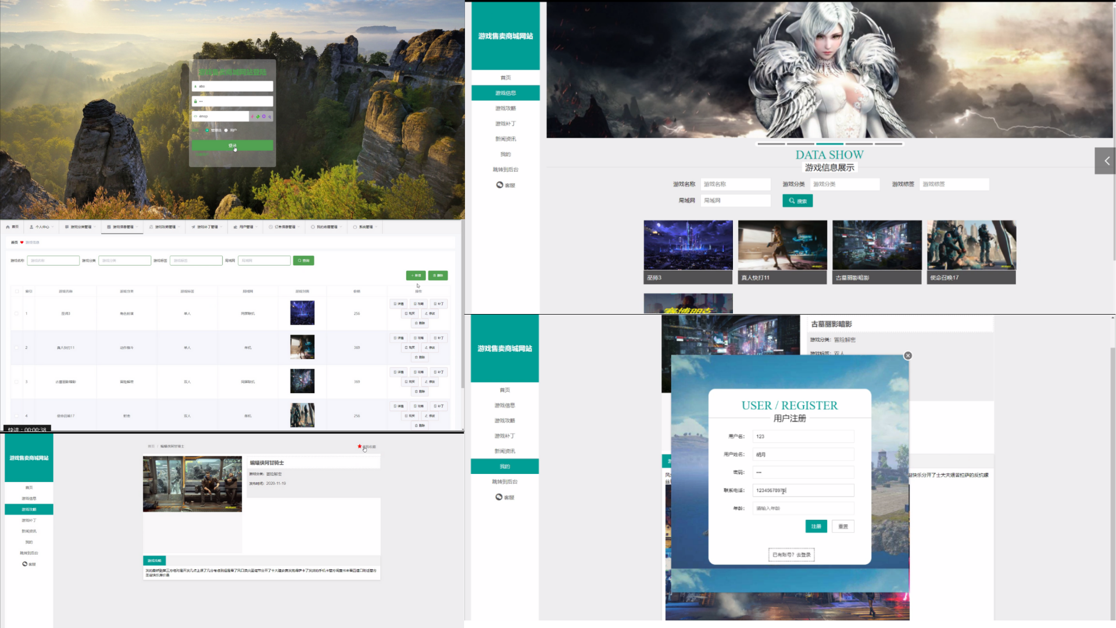1116x628 pixels.
Task: Select the first carousel indicator bar
Action: 771,144
